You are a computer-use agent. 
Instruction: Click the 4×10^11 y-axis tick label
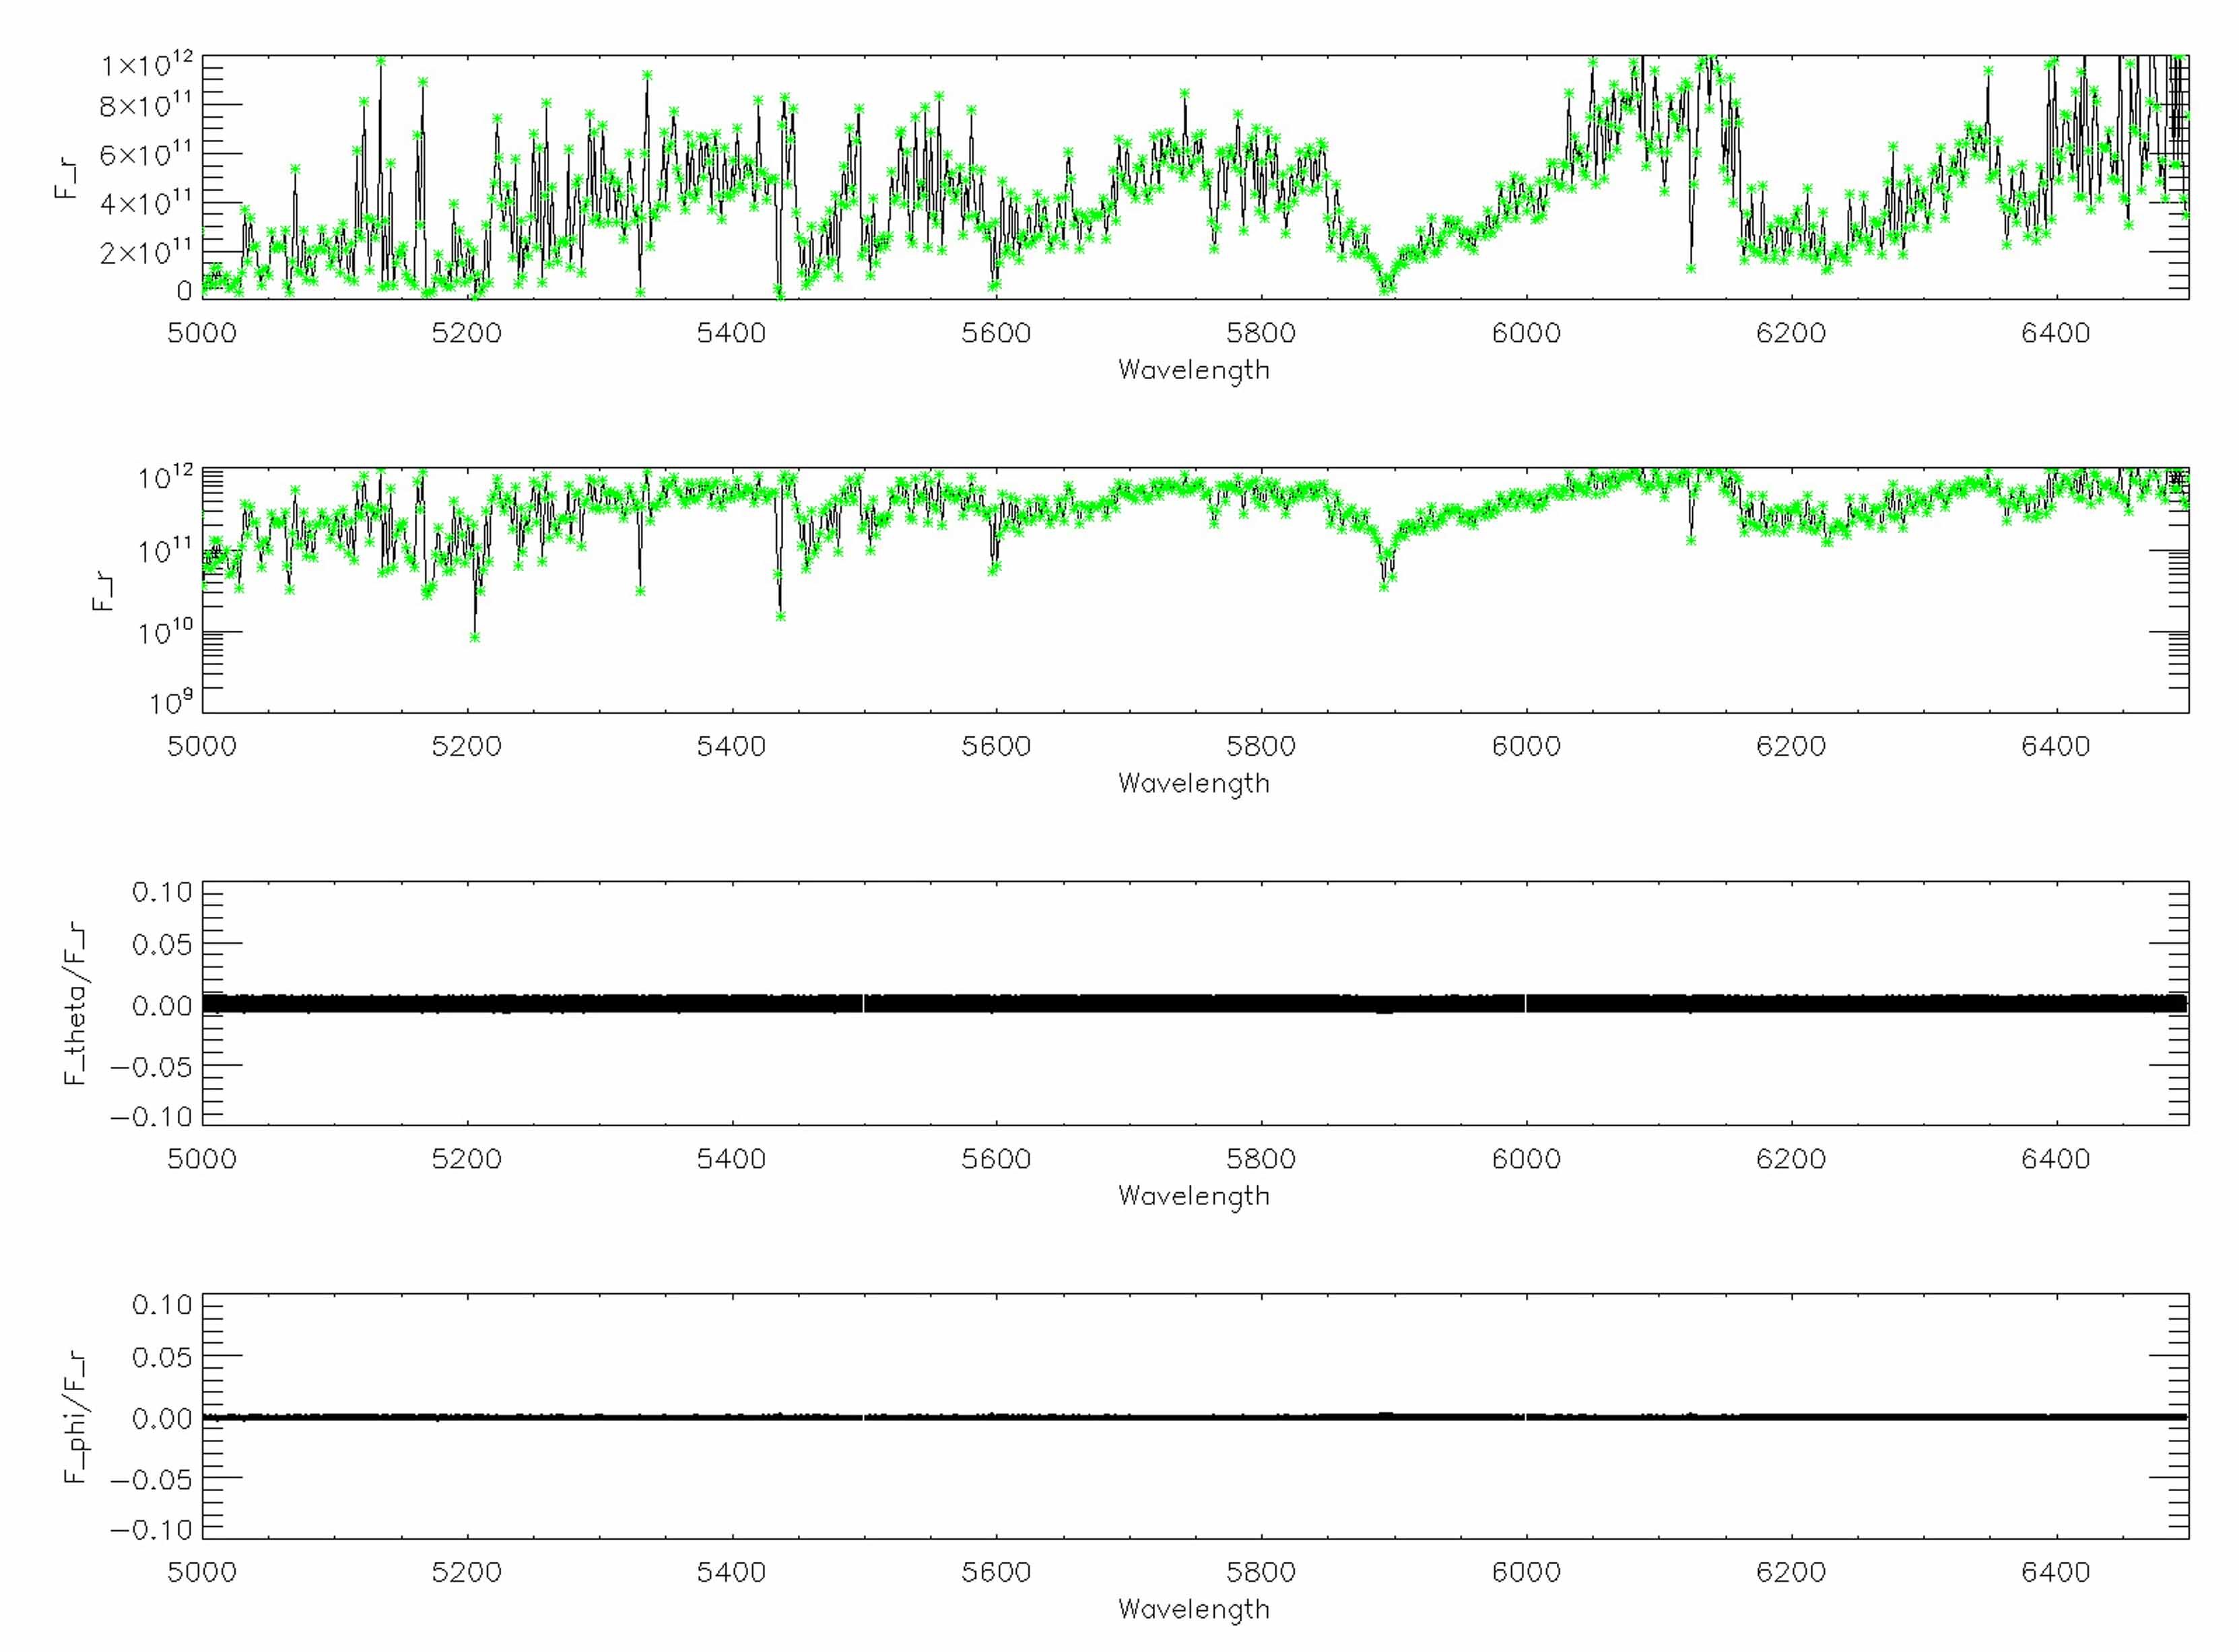point(146,204)
